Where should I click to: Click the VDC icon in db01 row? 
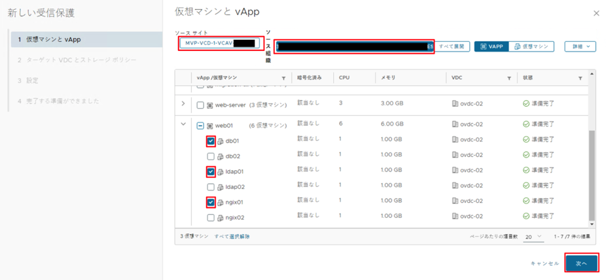(455, 139)
